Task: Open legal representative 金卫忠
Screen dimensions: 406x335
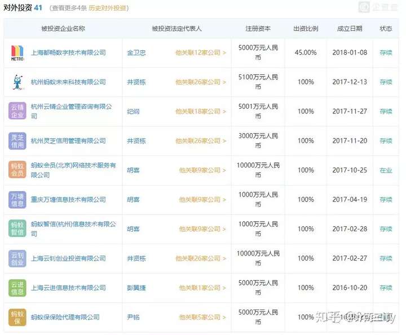Action: [x=136, y=53]
